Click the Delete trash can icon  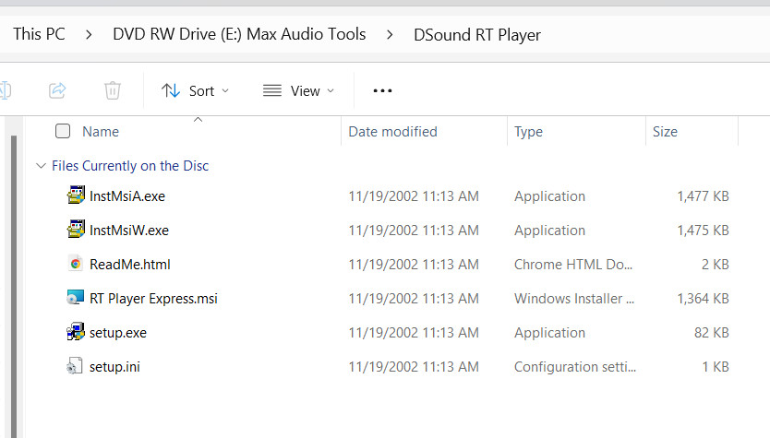tap(113, 90)
